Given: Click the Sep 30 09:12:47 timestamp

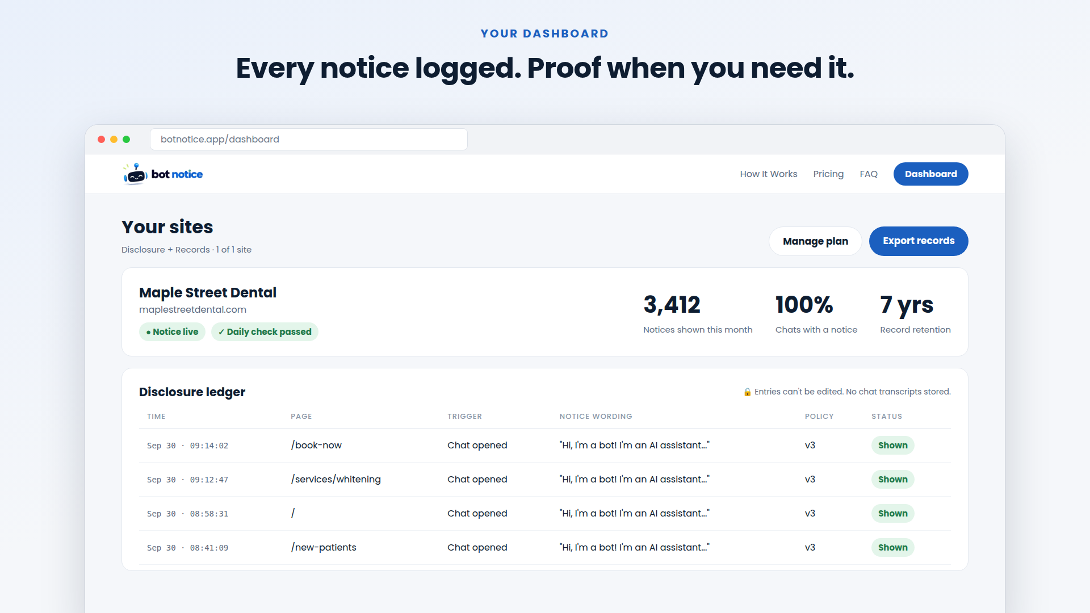Looking at the screenshot, I should pyautogui.click(x=187, y=480).
